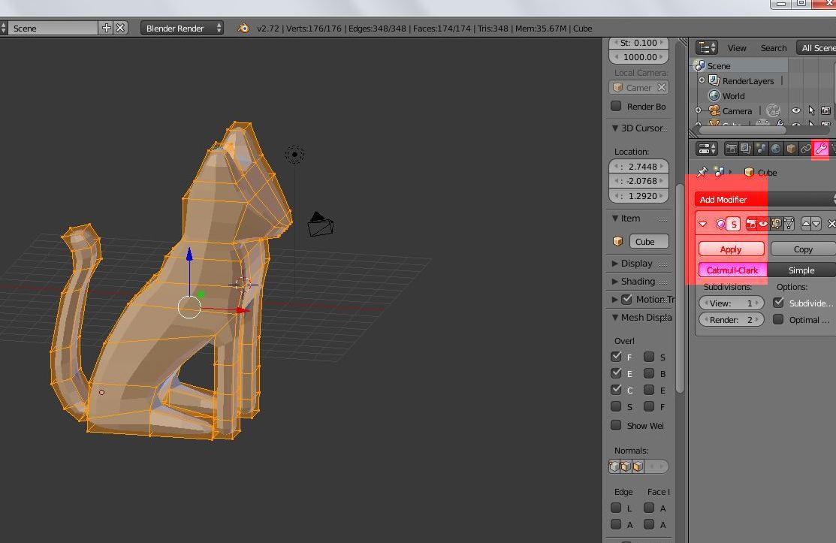Toggle modifier display in edit mode
The width and height of the screenshot is (836, 543).
pyautogui.click(x=776, y=224)
